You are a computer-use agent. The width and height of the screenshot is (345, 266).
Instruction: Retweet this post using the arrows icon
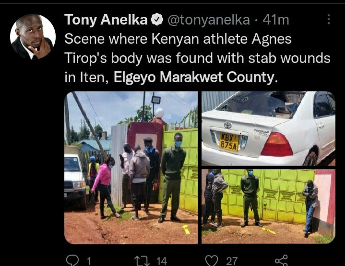coord(142,261)
